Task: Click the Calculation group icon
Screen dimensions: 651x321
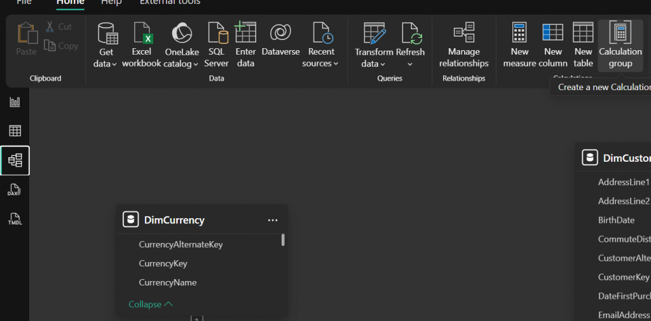Action: 620,33
